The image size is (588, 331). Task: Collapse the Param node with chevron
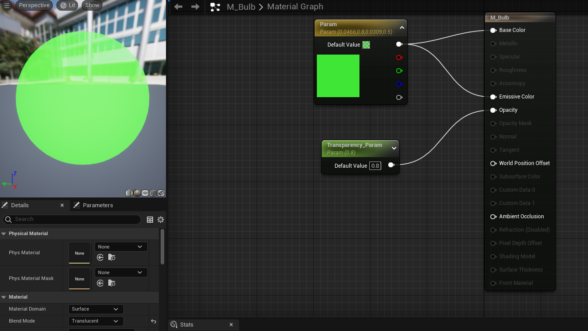coord(402,28)
